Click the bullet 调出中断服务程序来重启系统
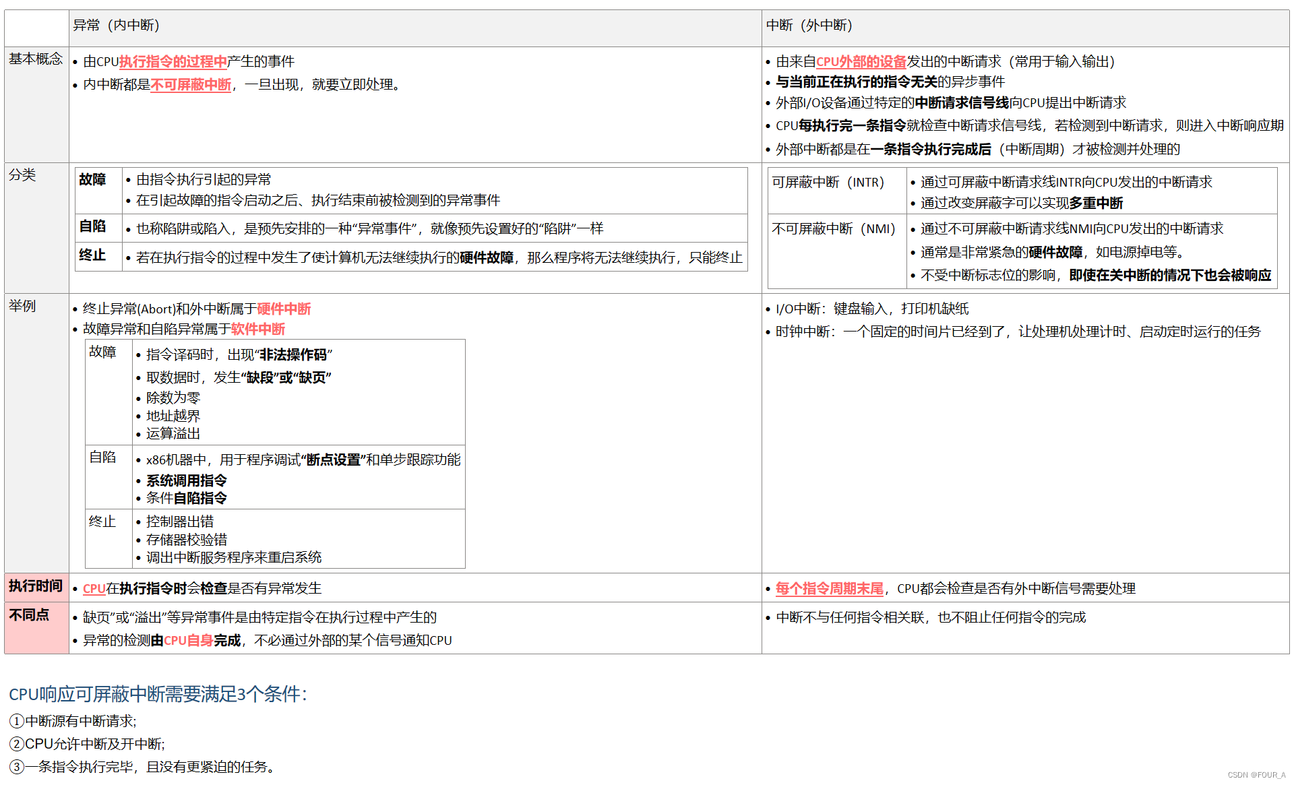 234,558
